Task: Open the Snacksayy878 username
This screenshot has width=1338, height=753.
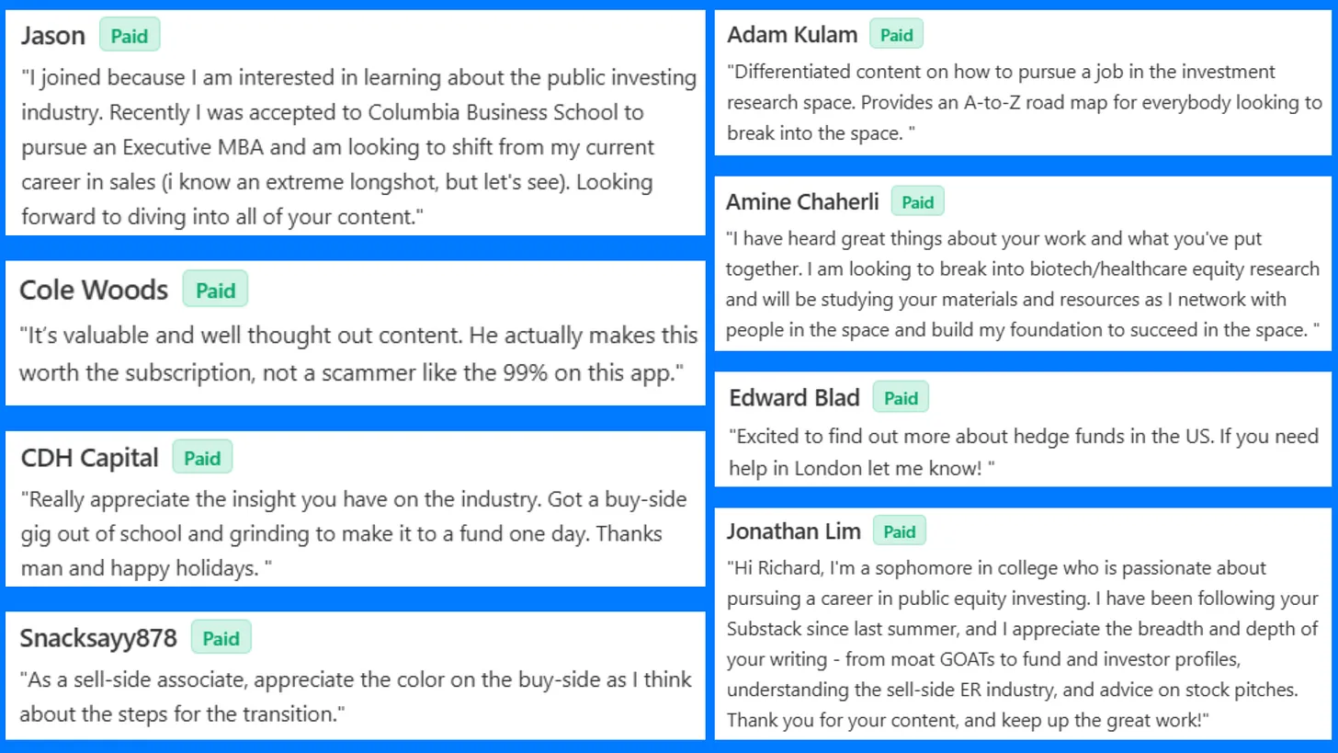Action: pos(98,638)
